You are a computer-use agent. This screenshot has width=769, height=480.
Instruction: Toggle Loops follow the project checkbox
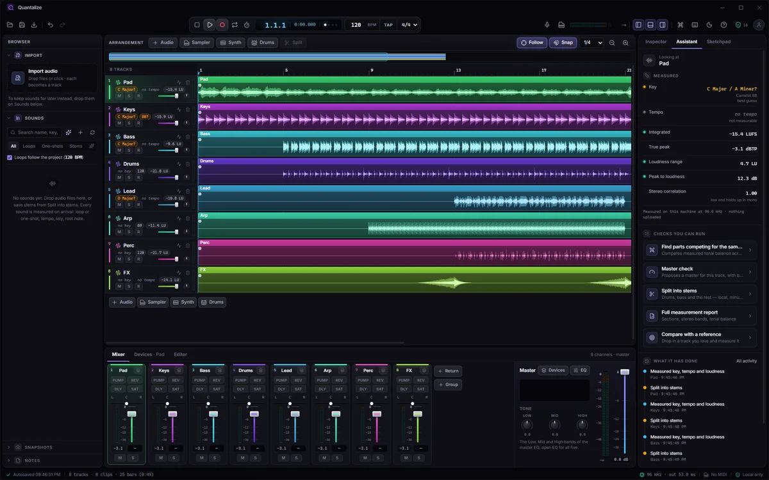(x=10, y=157)
